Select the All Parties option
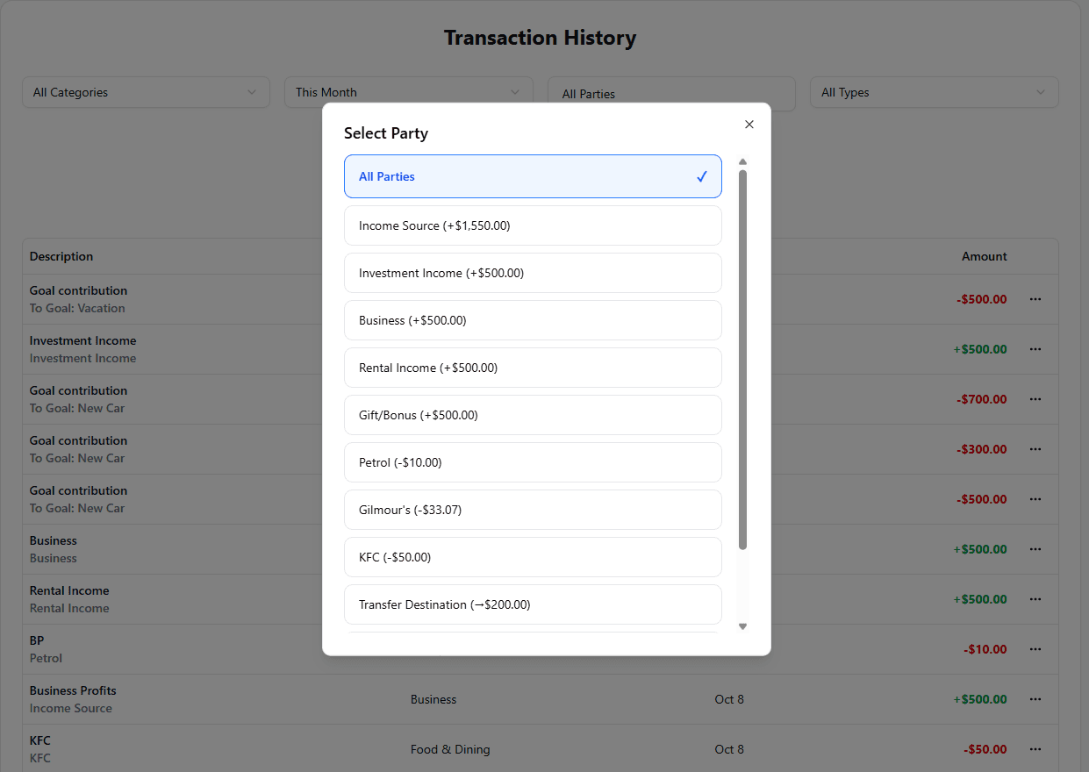Image resolution: width=1089 pixels, height=772 pixels. tap(533, 176)
